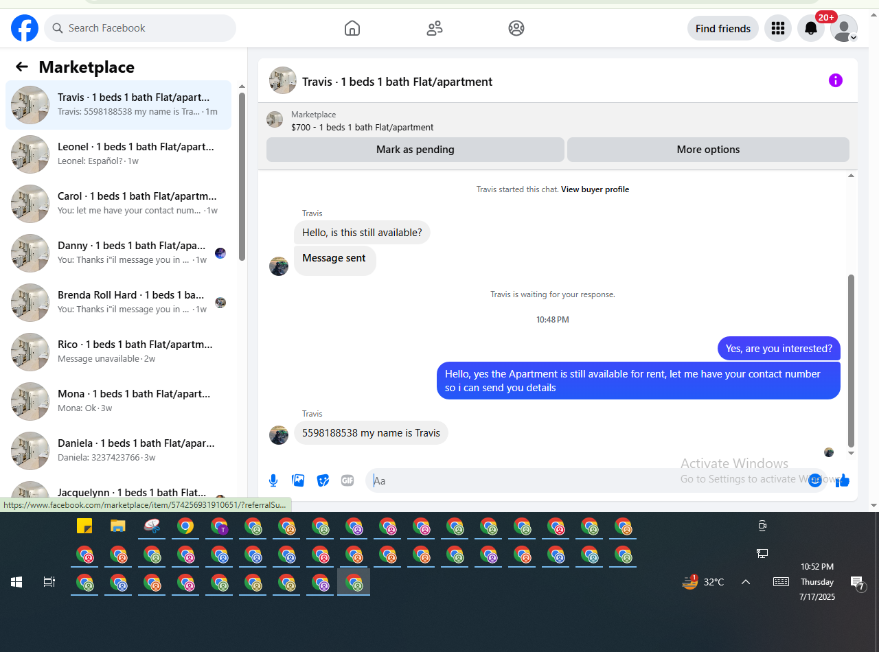
Task: Open the View buyer profile link
Action: [595, 189]
